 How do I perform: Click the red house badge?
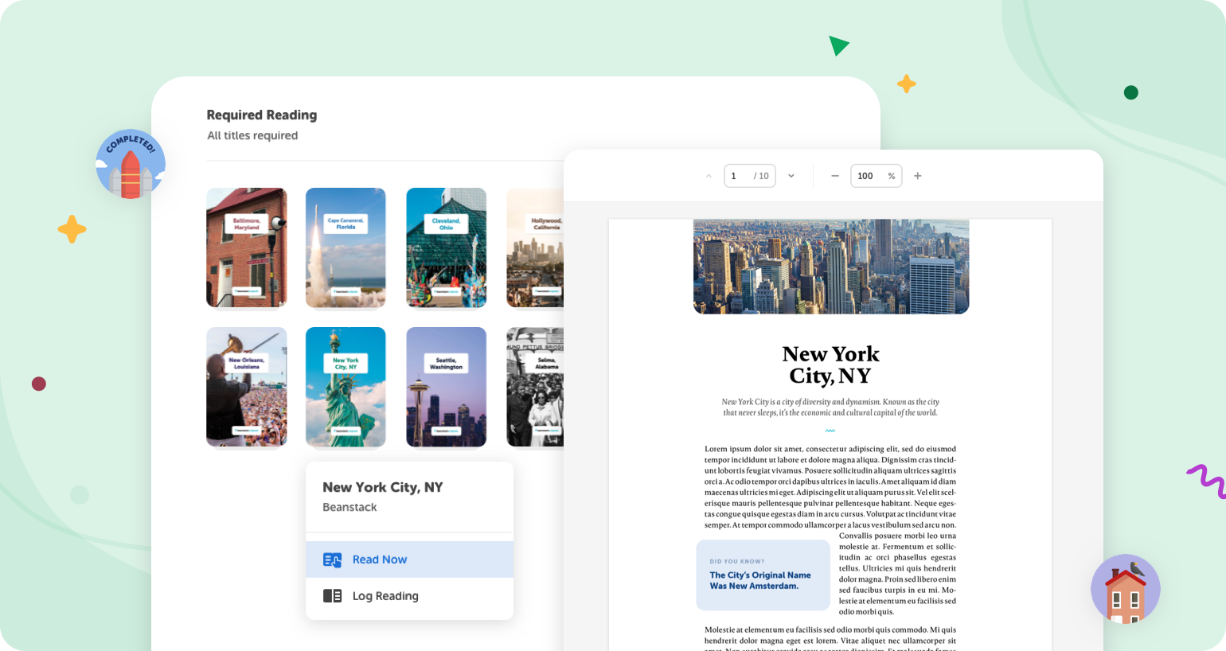[1126, 589]
